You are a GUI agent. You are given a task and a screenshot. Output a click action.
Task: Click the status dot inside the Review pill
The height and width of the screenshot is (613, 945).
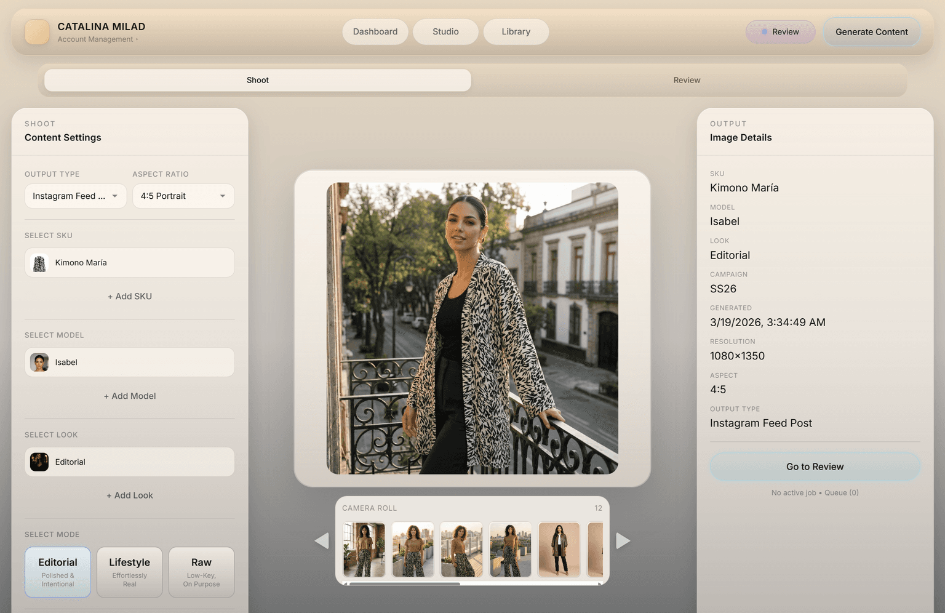(x=764, y=31)
